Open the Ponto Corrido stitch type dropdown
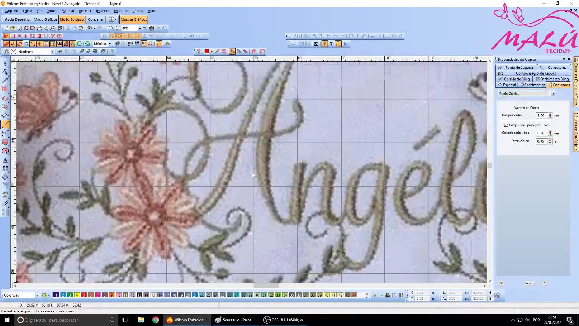This screenshot has height=326, width=579. [553, 94]
